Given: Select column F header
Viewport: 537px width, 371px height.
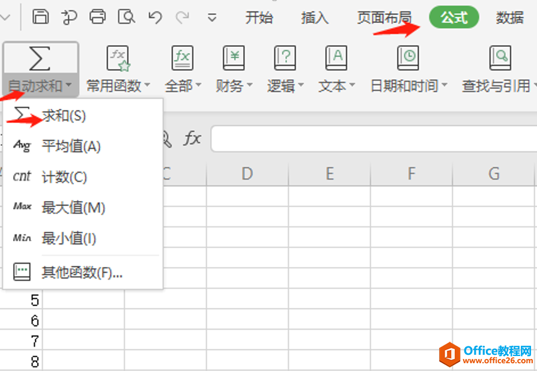Looking at the screenshot, I should [x=411, y=174].
